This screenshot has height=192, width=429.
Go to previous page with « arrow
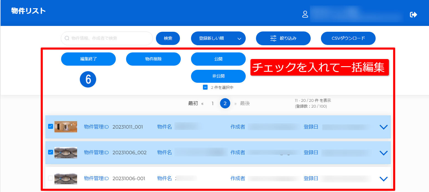point(202,104)
